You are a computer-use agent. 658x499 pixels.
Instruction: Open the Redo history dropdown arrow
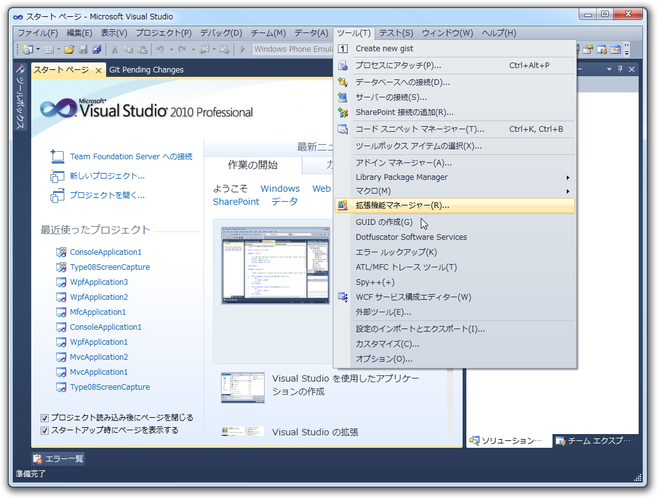pyautogui.click(x=193, y=49)
